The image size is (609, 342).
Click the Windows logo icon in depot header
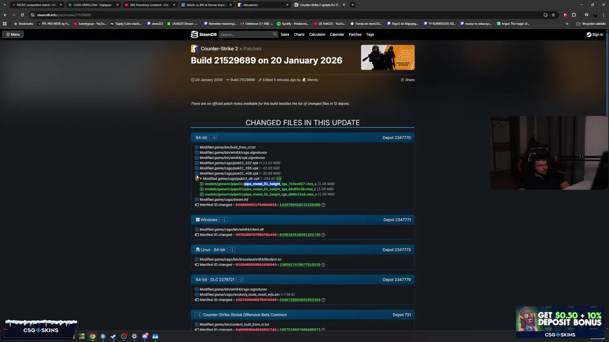(x=197, y=219)
